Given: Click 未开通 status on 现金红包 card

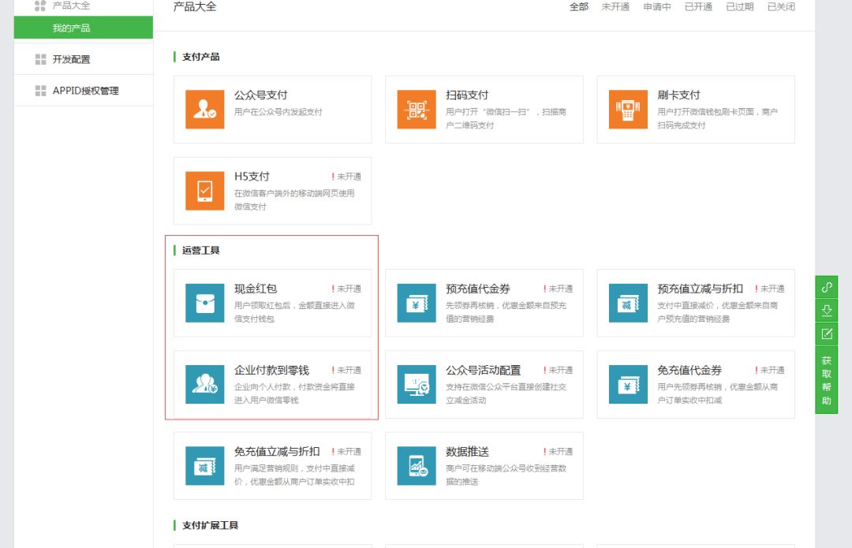Looking at the screenshot, I should click(346, 289).
